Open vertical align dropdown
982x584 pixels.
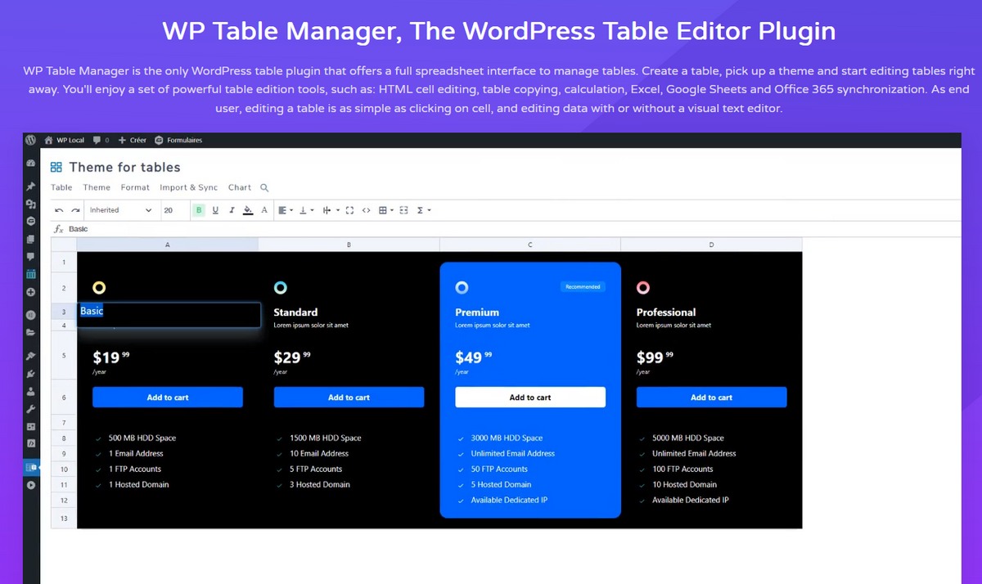(307, 210)
